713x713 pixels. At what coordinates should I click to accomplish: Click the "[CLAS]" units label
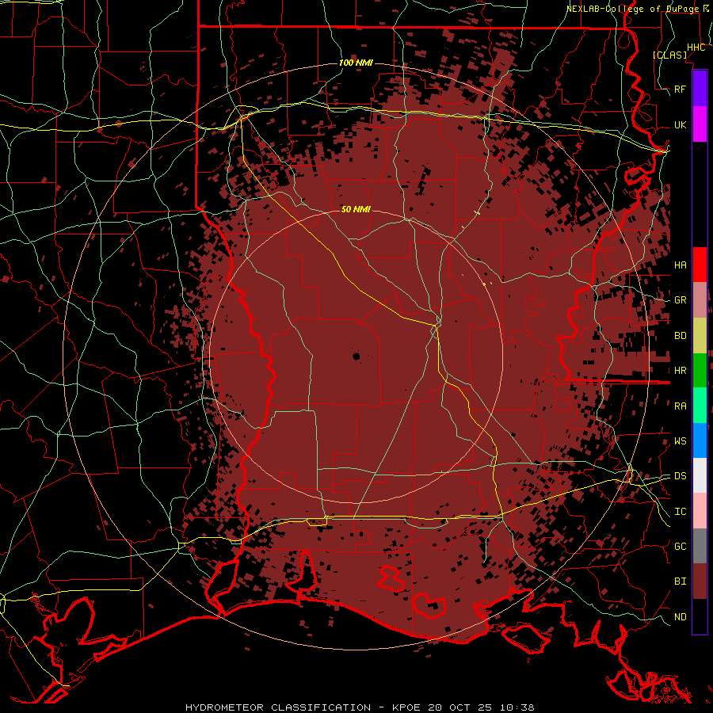(x=669, y=55)
